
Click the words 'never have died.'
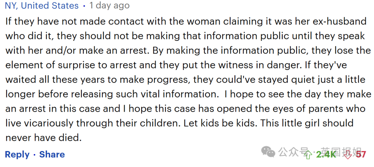(43, 138)
